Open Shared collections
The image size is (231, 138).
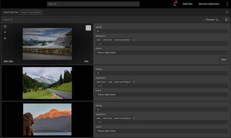pos(209,4)
